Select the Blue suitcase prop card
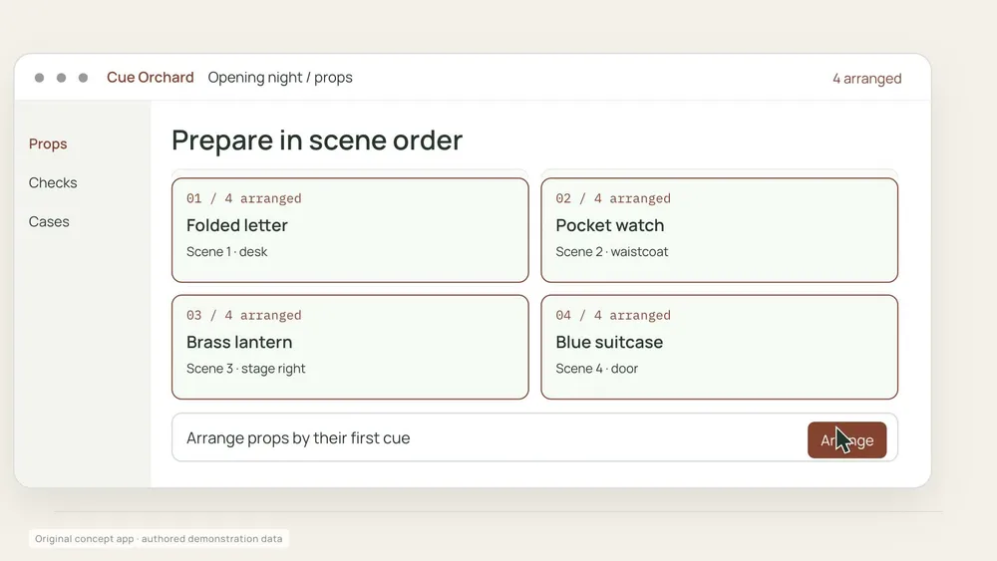 [x=719, y=347]
